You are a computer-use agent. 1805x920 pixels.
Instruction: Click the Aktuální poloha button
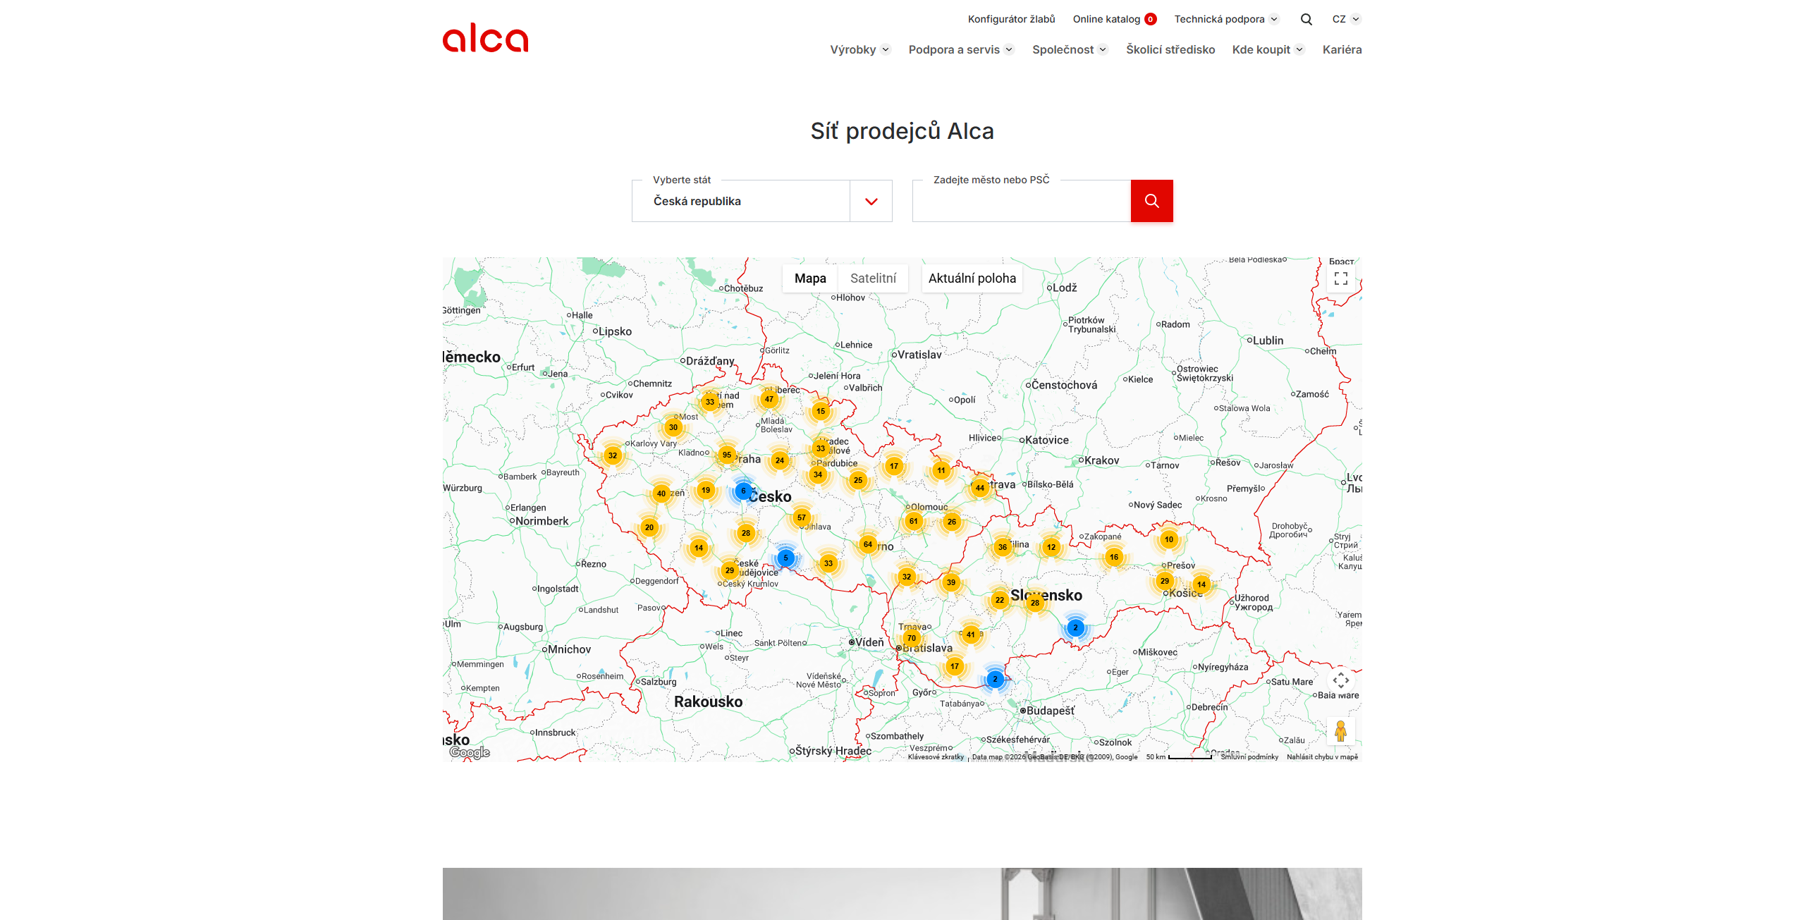pos(972,278)
